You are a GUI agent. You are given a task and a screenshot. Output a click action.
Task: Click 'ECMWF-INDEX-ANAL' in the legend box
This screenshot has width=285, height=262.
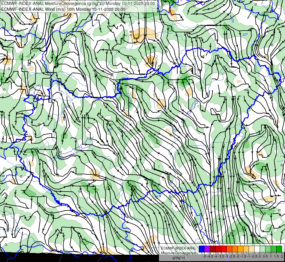178,248
